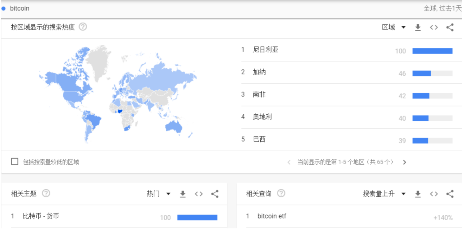This screenshot has height=229, width=464.
Task: Go to next page of regions
Action: pyautogui.click(x=405, y=162)
